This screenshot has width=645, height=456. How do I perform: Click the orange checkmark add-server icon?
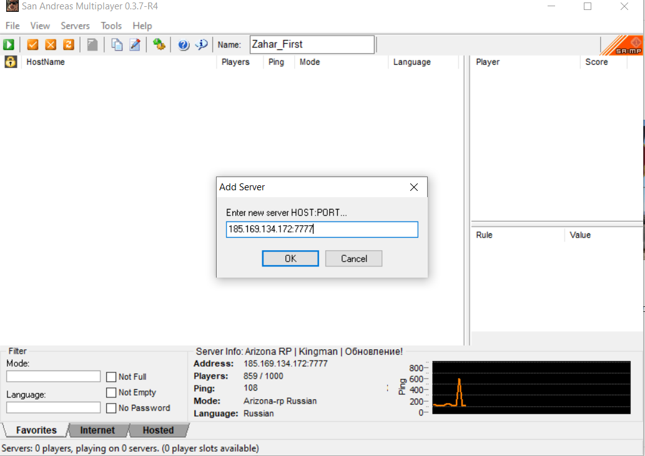[x=32, y=44]
